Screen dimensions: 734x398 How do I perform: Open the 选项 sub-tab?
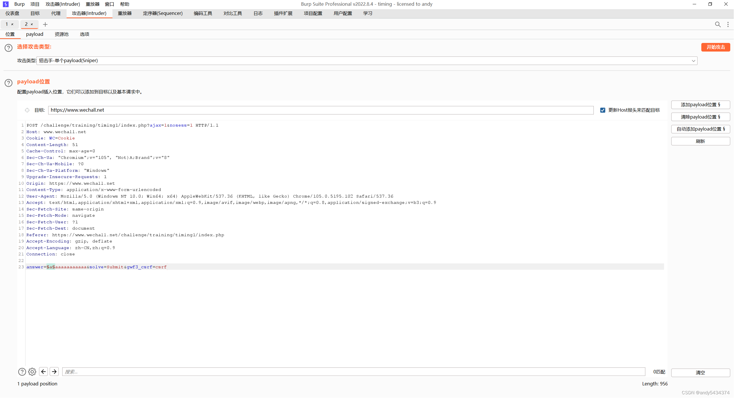pos(85,34)
